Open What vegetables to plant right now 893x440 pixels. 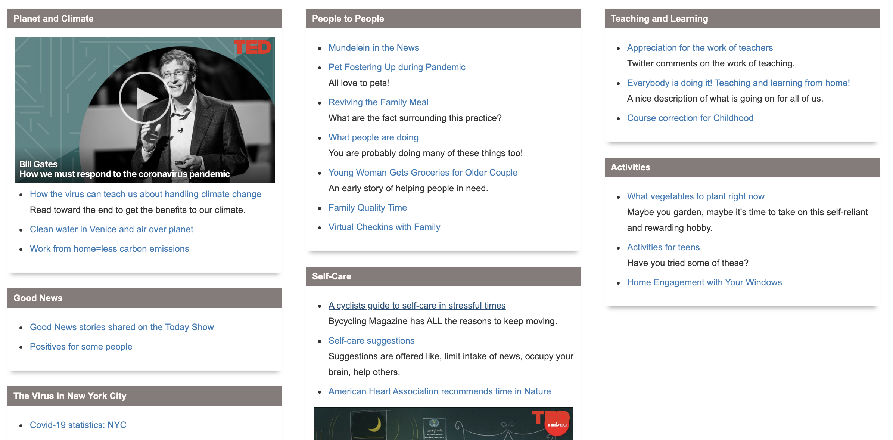696,196
